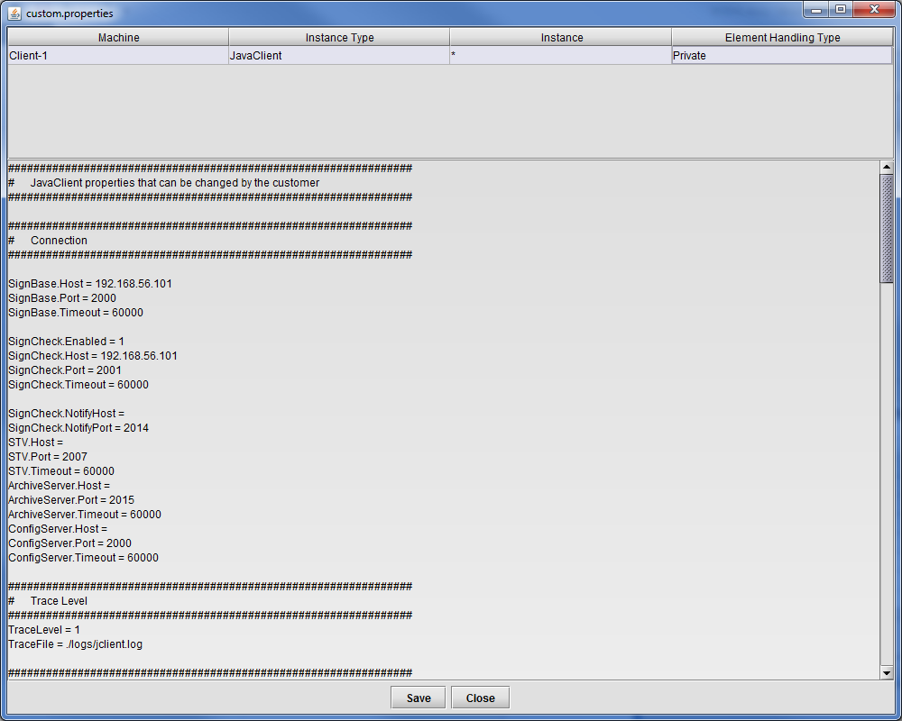
Task: Maximize the custom.properties window
Action: 840,10
